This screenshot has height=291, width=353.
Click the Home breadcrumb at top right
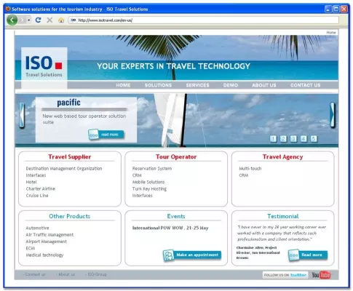coord(331,33)
